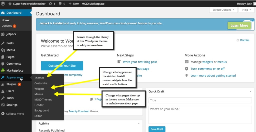The width and height of the screenshot is (256, 132).
Task: Click the widgets link in More Actions
Action: [x=207, y=62]
